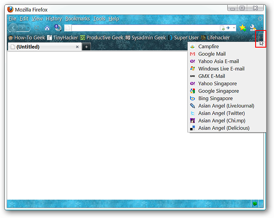Click the resize grip in status bar corner
The image size is (274, 218).
pyautogui.click(x=261, y=205)
